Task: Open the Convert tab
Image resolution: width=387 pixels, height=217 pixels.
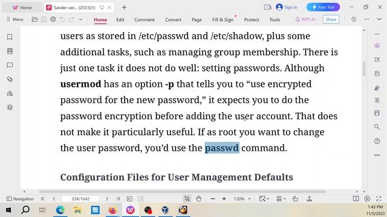Action: (x=173, y=20)
